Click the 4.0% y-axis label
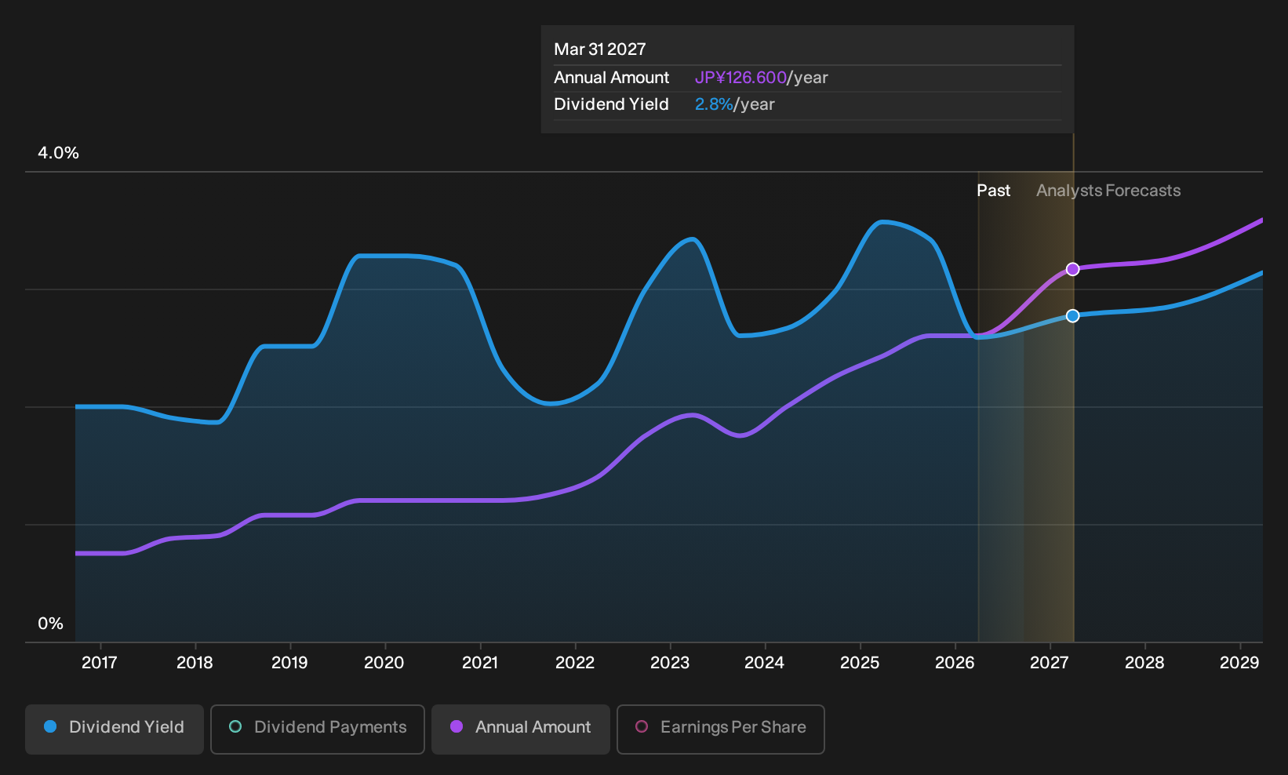The height and width of the screenshot is (775, 1288). pos(59,153)
